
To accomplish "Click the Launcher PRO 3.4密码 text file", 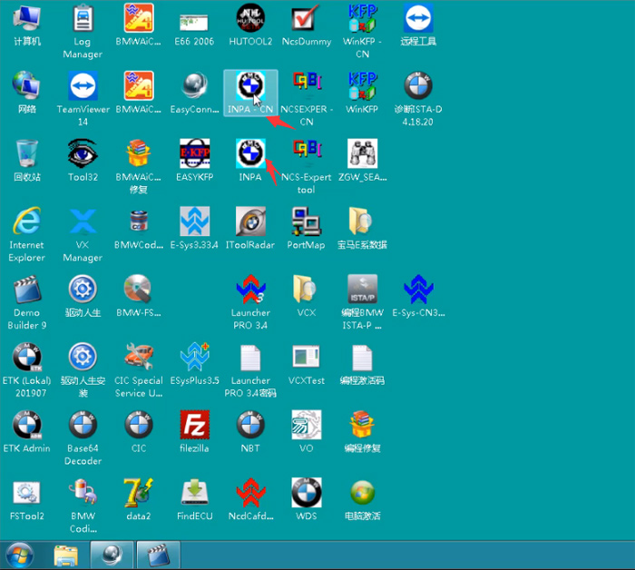I will click(x=250, y=370).
